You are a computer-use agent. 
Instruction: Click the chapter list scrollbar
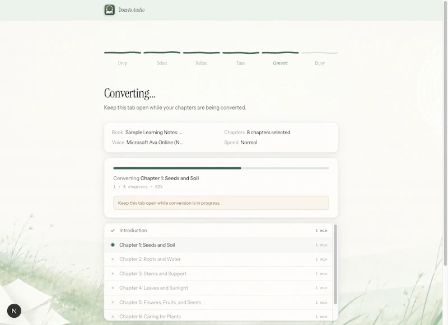click(x=335, y=264)
